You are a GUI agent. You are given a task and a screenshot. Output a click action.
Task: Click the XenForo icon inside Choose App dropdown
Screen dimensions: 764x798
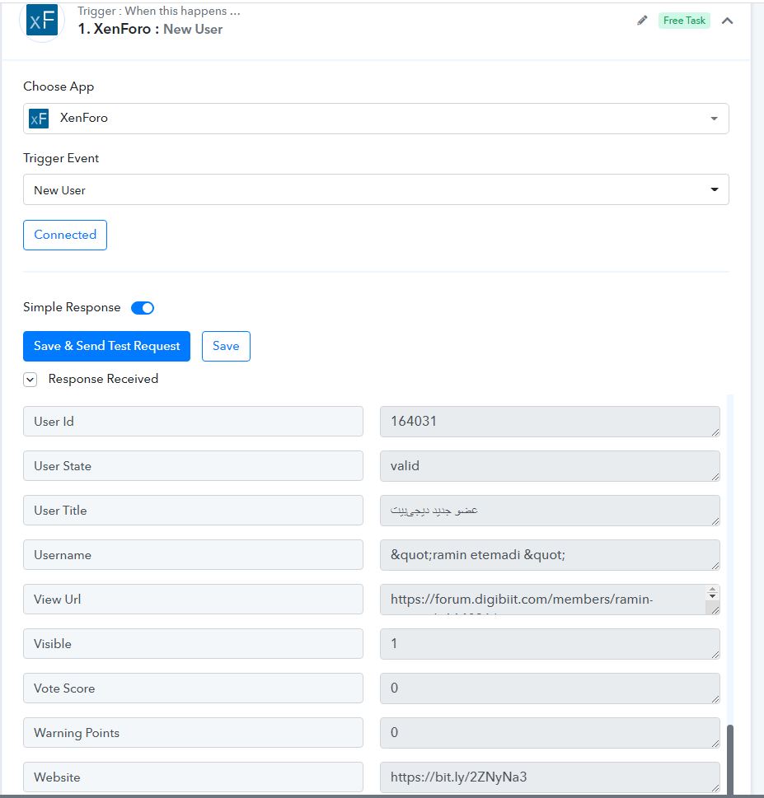click(39, 119)
